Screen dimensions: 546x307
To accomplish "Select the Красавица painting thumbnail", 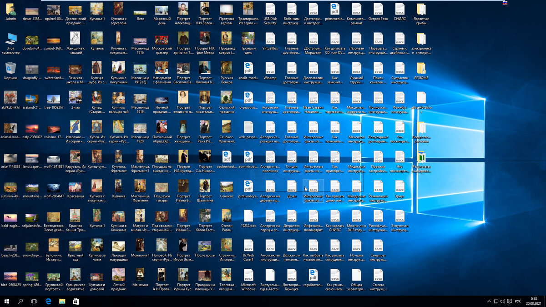I will pos(75,186).
